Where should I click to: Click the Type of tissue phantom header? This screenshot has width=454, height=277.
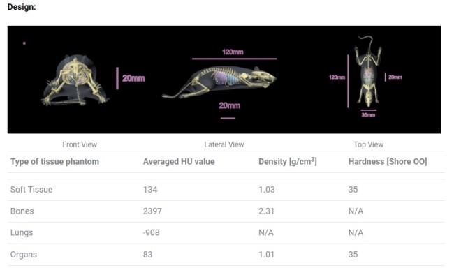pos(54,161)
